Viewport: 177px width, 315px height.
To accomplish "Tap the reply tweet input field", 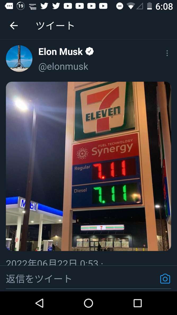I will (x=80, y=279).
